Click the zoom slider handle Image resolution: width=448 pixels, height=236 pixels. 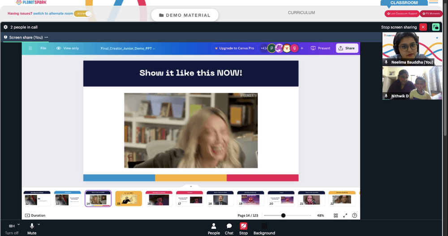tap(283, 215)
